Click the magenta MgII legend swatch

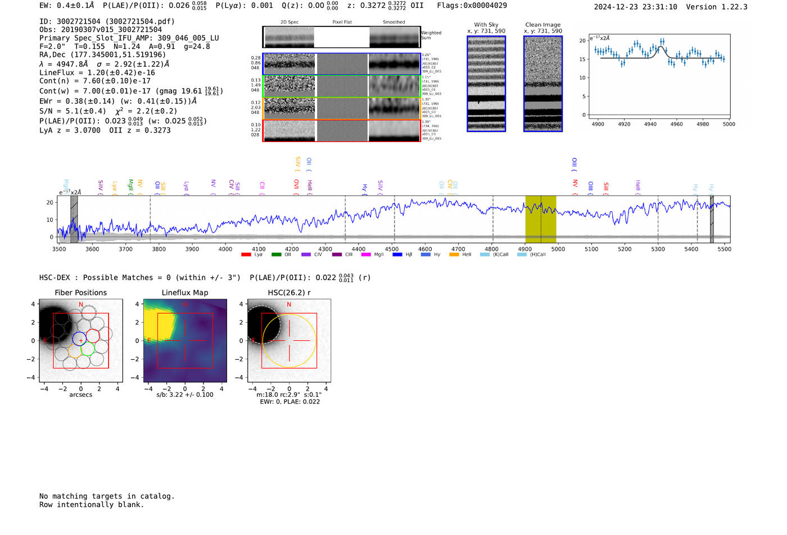tap(366, 255)
